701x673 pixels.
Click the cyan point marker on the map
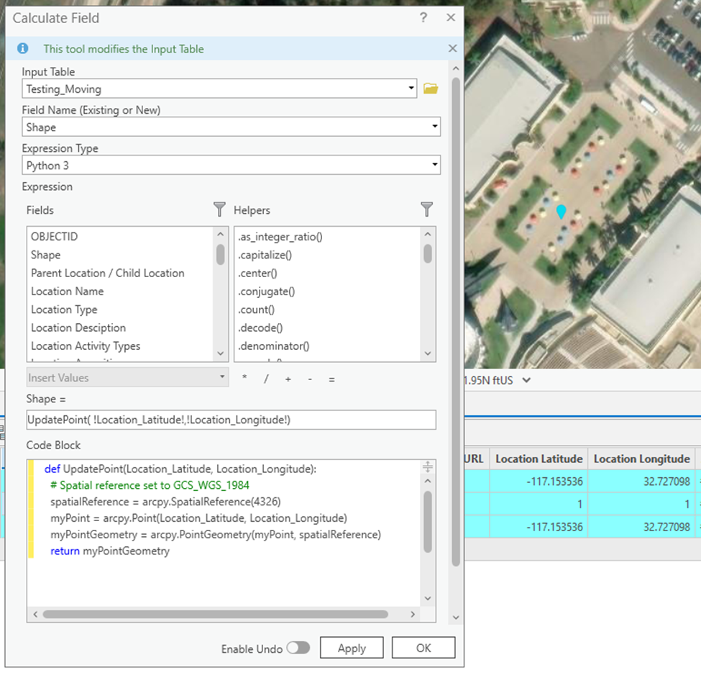(x=562, y=212)
